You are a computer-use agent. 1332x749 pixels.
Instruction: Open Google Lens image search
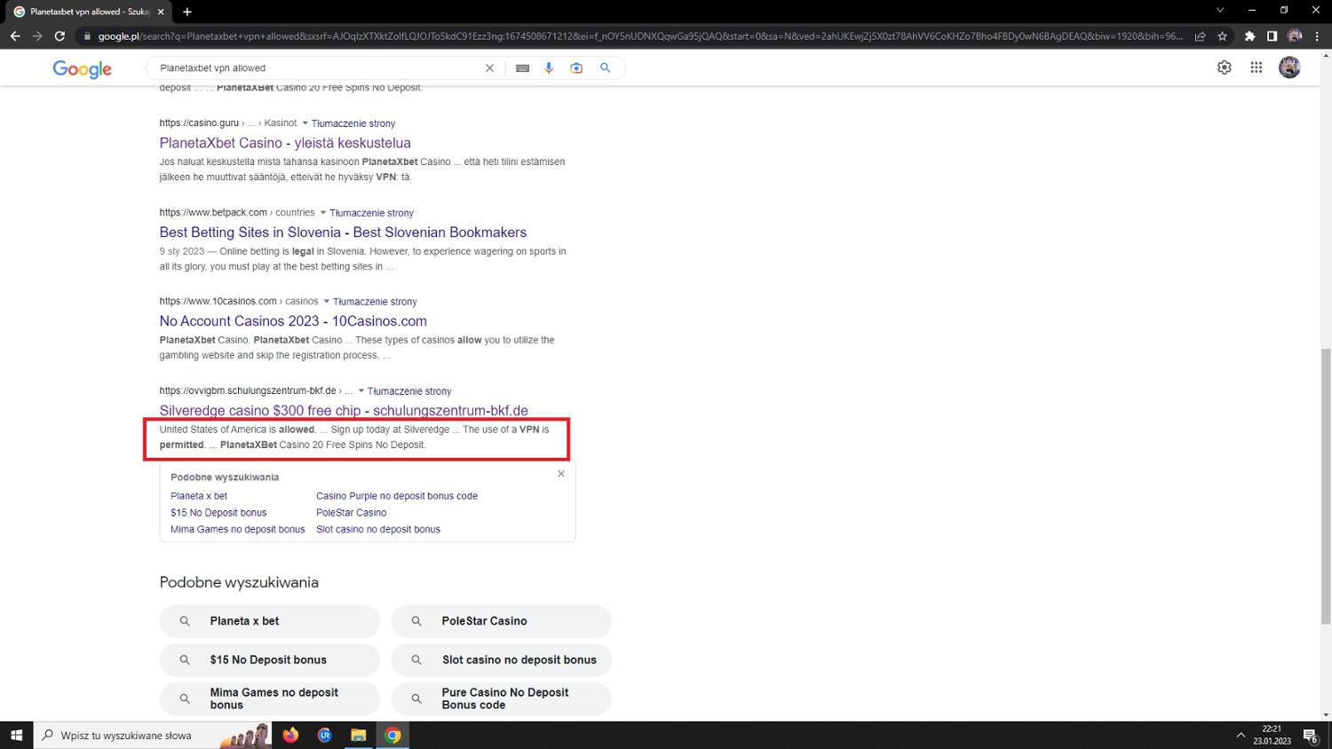point(576,68)
